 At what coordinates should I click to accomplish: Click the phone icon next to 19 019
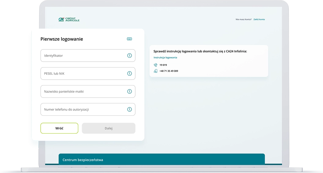click(155, 65)
